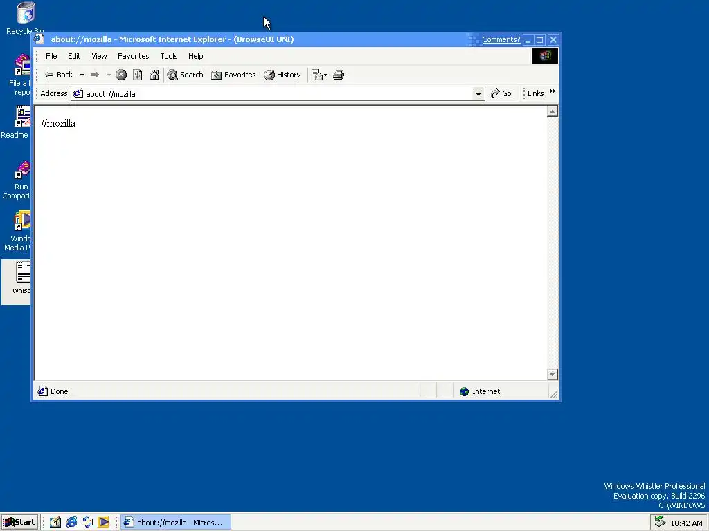Click the about://mozilla taskbar button
Image resolution: width=709 pixels, height=531 pixels.
pyautogui.click(x=176, y=523)
